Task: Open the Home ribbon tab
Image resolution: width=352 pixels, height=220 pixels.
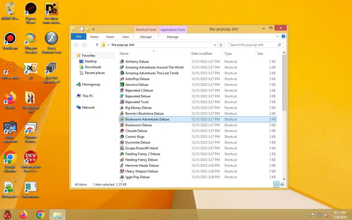Action: click(94, 37)
